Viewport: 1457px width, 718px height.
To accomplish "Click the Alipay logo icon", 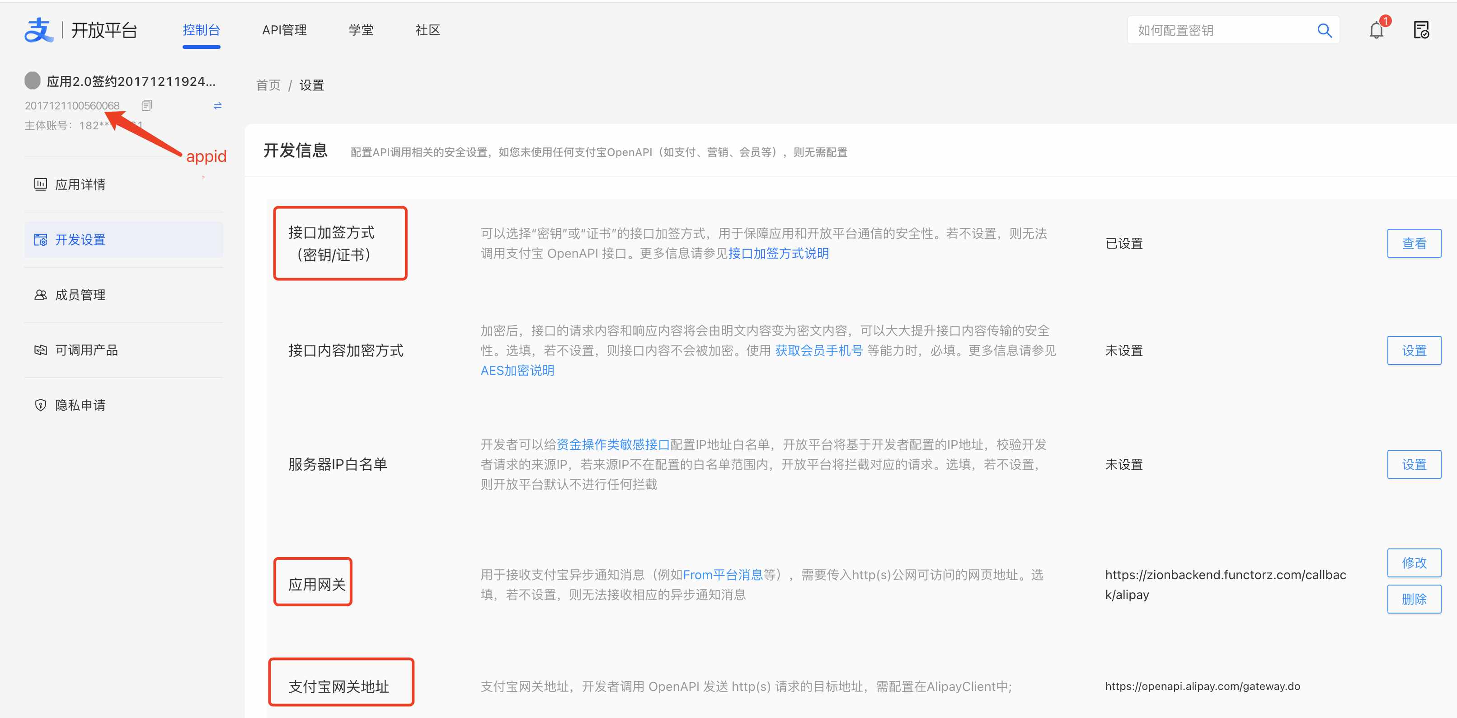I will point(38,30).
